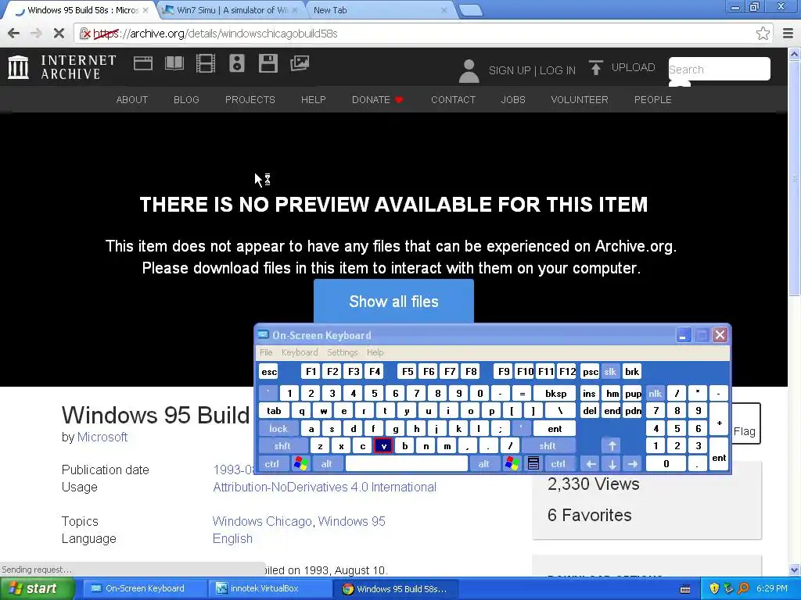Click the application menu key on keyboard
Image resolution: width=801 pixels, height=600 pixels.
pyautogui.click(x=533, y=464)
